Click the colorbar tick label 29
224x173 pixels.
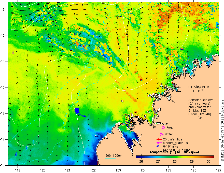(192, 162)
